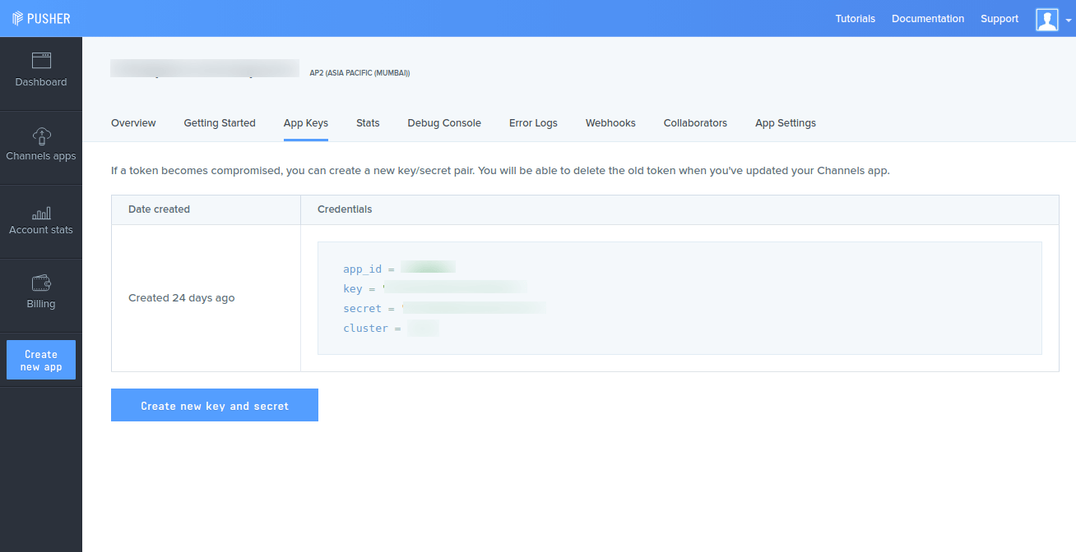Switch to the Getting Started tab
The image size is (1076, 552).
[220, 123]
